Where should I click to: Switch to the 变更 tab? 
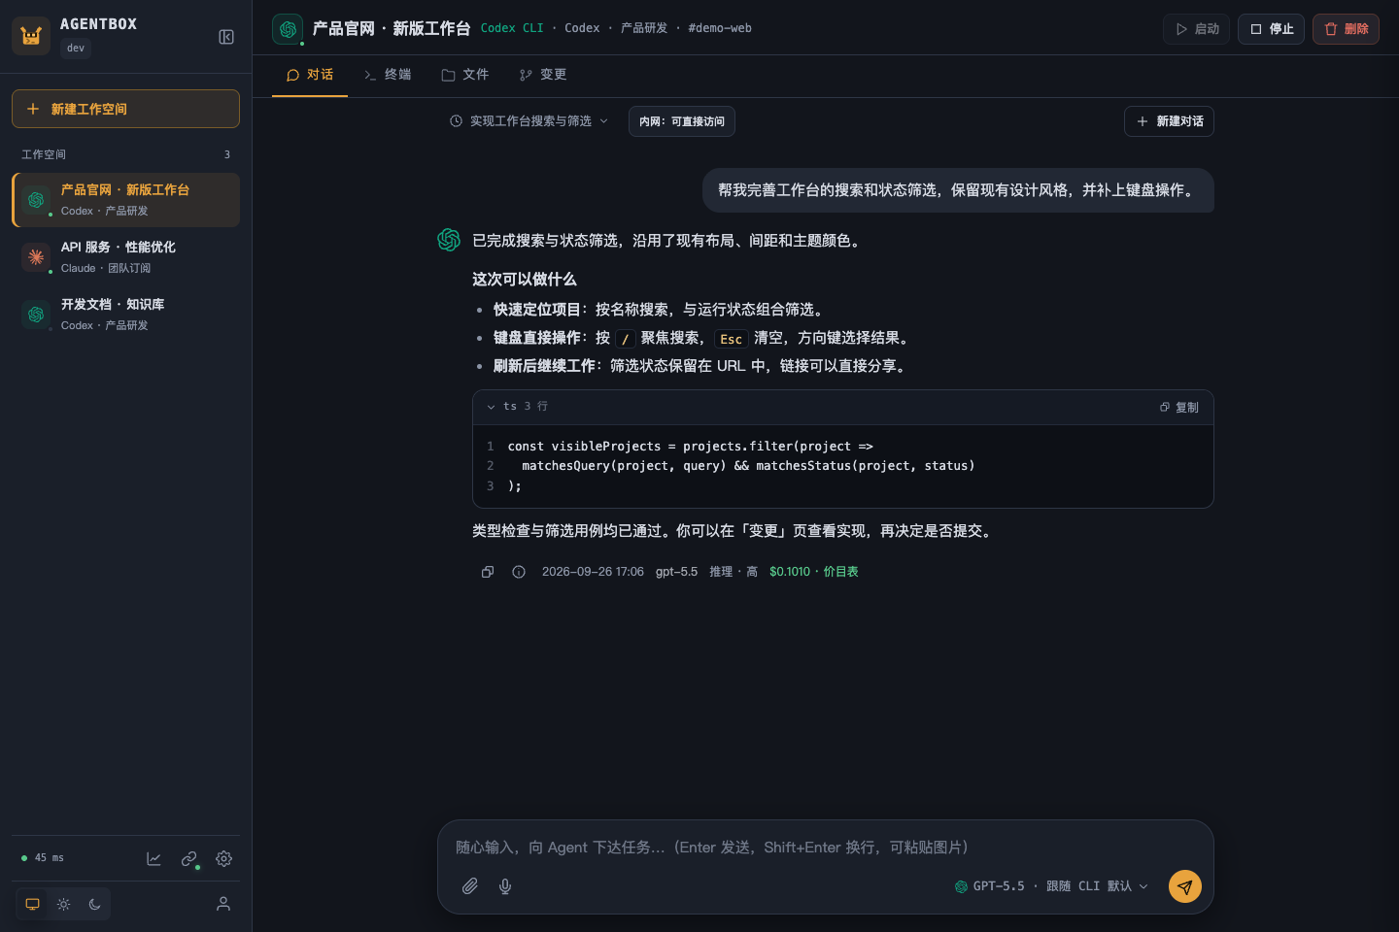pos(543,75)
